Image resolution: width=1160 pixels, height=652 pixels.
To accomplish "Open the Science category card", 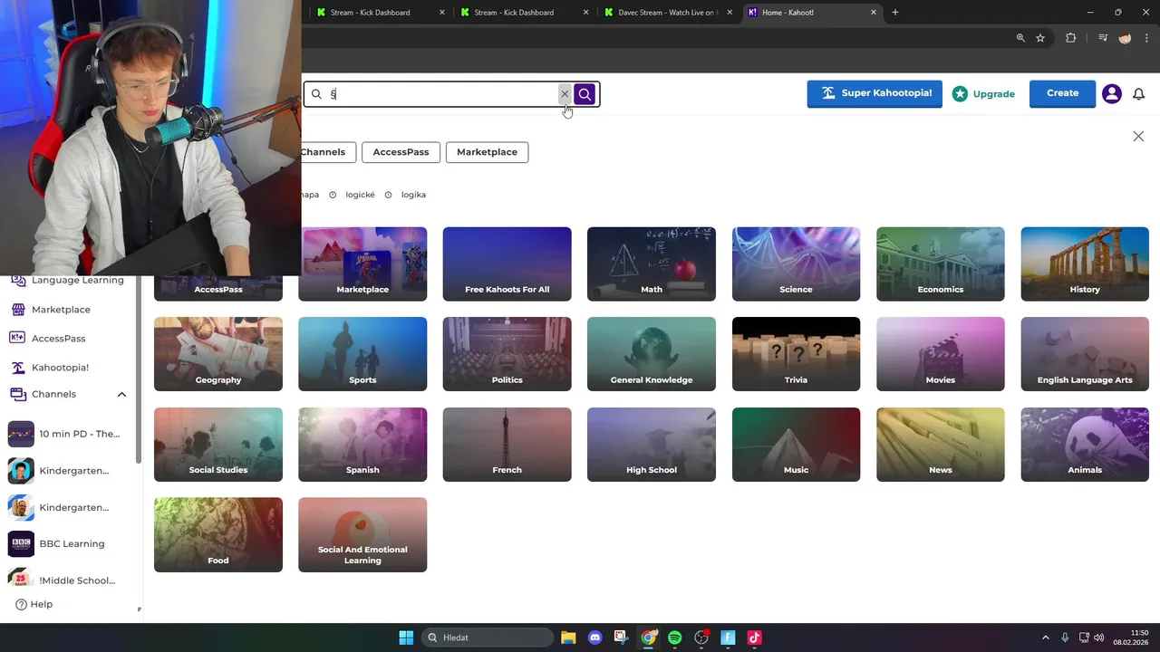I will [796, 264].
